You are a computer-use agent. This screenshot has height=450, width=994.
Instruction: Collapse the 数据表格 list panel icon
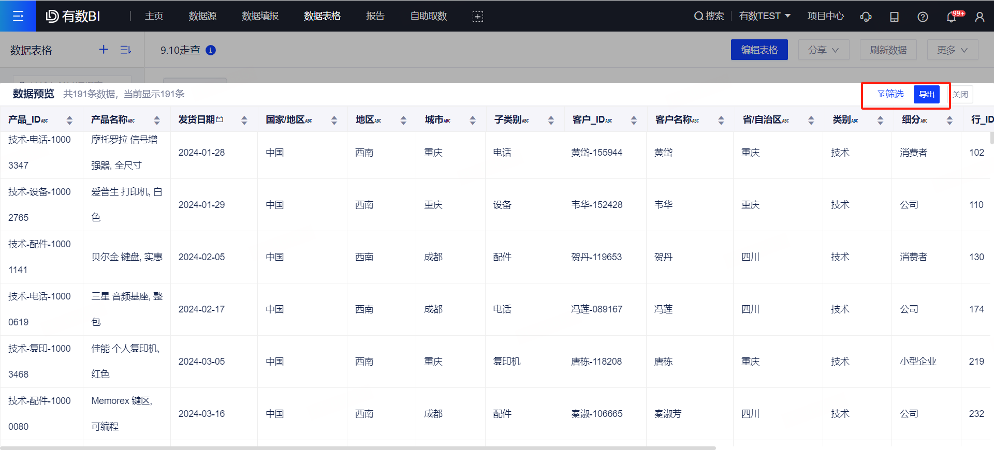tap(125, 50)
